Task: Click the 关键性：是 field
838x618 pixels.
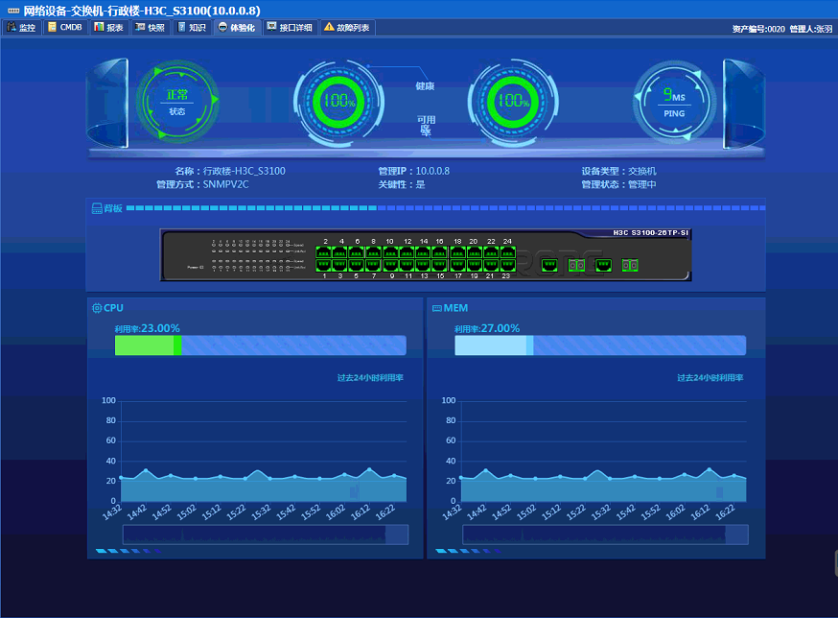Action: (402, 184)
